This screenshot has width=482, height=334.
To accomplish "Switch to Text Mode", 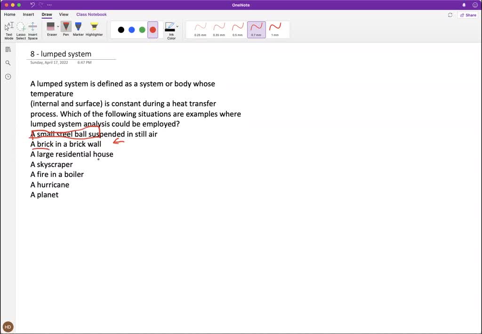I will [x=8, y=29].
